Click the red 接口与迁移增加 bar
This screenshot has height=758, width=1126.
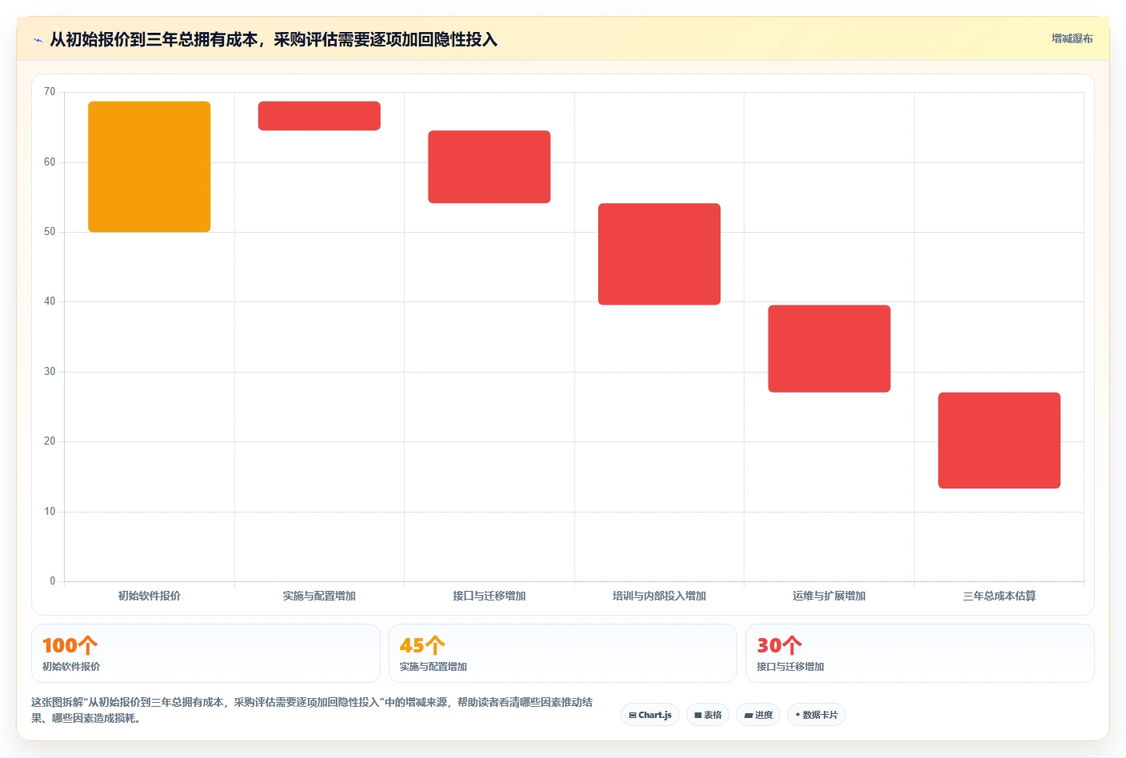pos(489,166)
